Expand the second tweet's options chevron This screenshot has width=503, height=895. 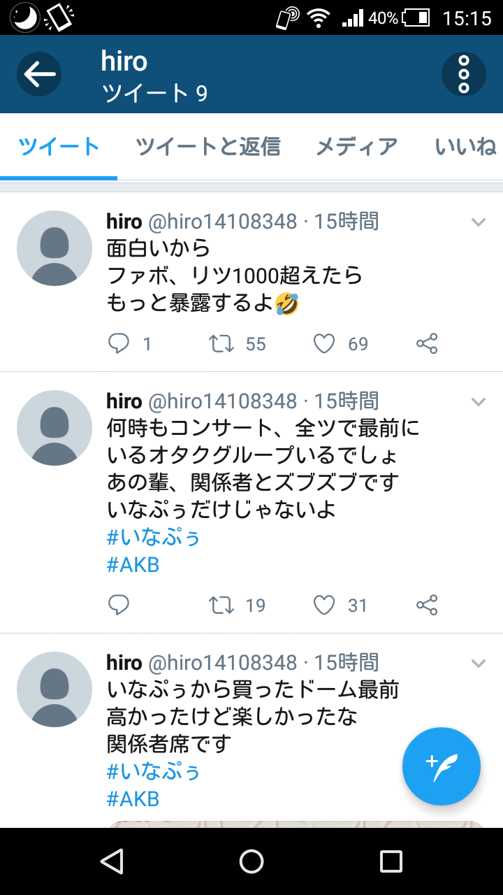[479, 401]
